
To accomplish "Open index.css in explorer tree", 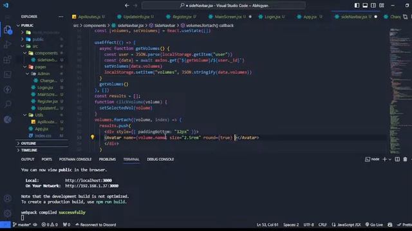I will click(43, 135).
